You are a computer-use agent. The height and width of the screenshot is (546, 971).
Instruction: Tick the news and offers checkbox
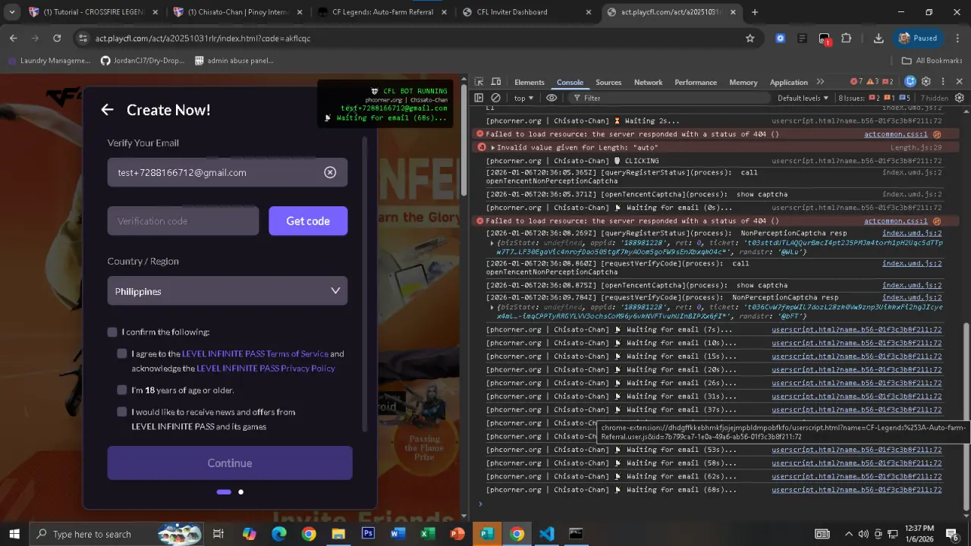(122, 412)
